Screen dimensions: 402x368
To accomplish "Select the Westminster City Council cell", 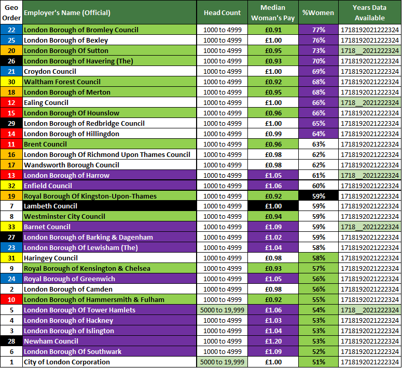I will tap(109, 217).
